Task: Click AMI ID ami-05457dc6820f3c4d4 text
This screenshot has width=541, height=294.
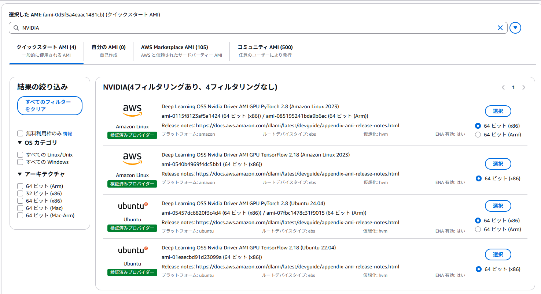Action: (x=191, y=213)
